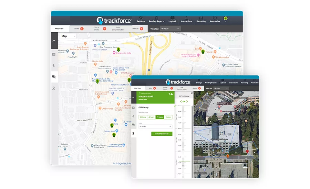Select the 24 hours date range
The height and width of the screenshot is (189, 310).
pos(143,117)
